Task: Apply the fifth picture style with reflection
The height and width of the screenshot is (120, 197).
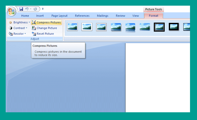Action: tap(130, 27)
